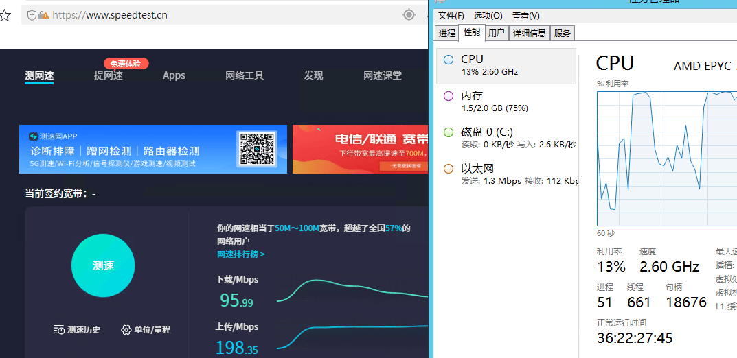Select CPU in the performance sidebar

[506, 65]
